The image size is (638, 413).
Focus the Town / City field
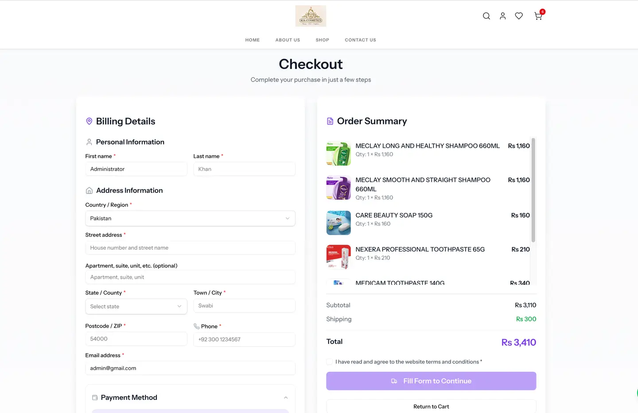(x=244, y=306)
